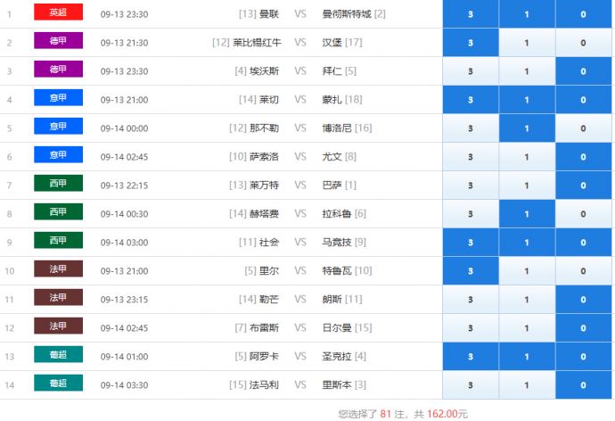Image resolution: width=615 pixels, height=421 pixels.
Task: Click the 162.00元 total amount
Action: [x=447, y=414]
